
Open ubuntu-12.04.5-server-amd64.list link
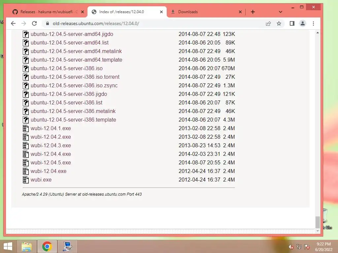coord(69,42)
